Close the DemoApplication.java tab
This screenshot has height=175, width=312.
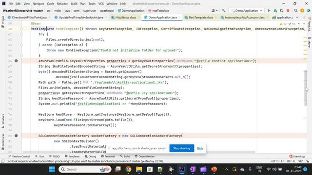click(x=179, y=17)
